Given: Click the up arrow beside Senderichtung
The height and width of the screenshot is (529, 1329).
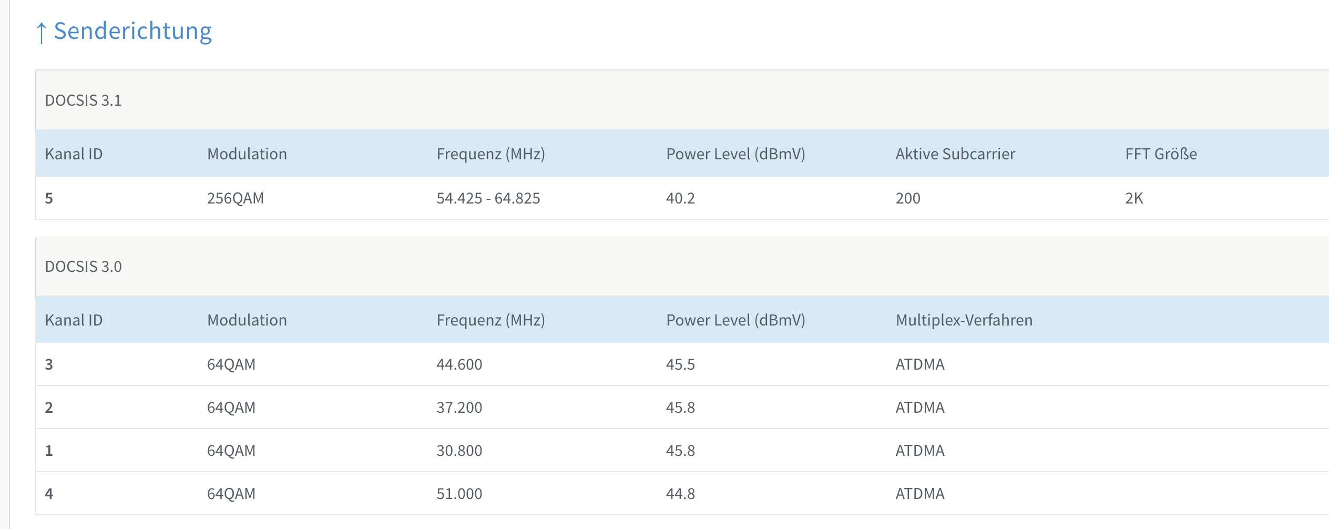Looking at the screenshot, I should (x=42, y=33).
